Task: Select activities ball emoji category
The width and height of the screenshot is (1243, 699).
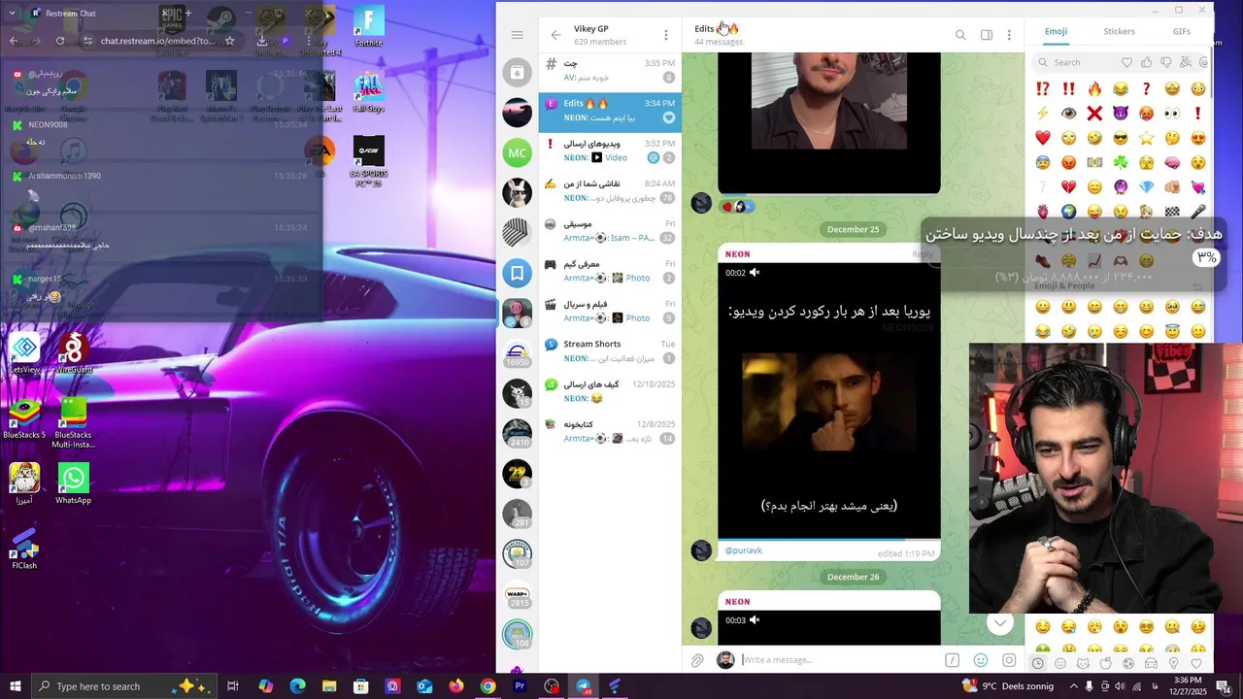Action: tap(1128, 664)
